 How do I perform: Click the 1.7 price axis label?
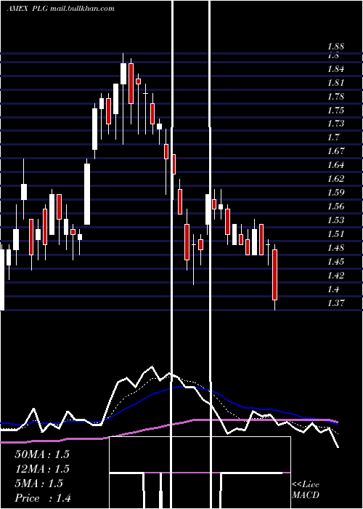point(333,137)
